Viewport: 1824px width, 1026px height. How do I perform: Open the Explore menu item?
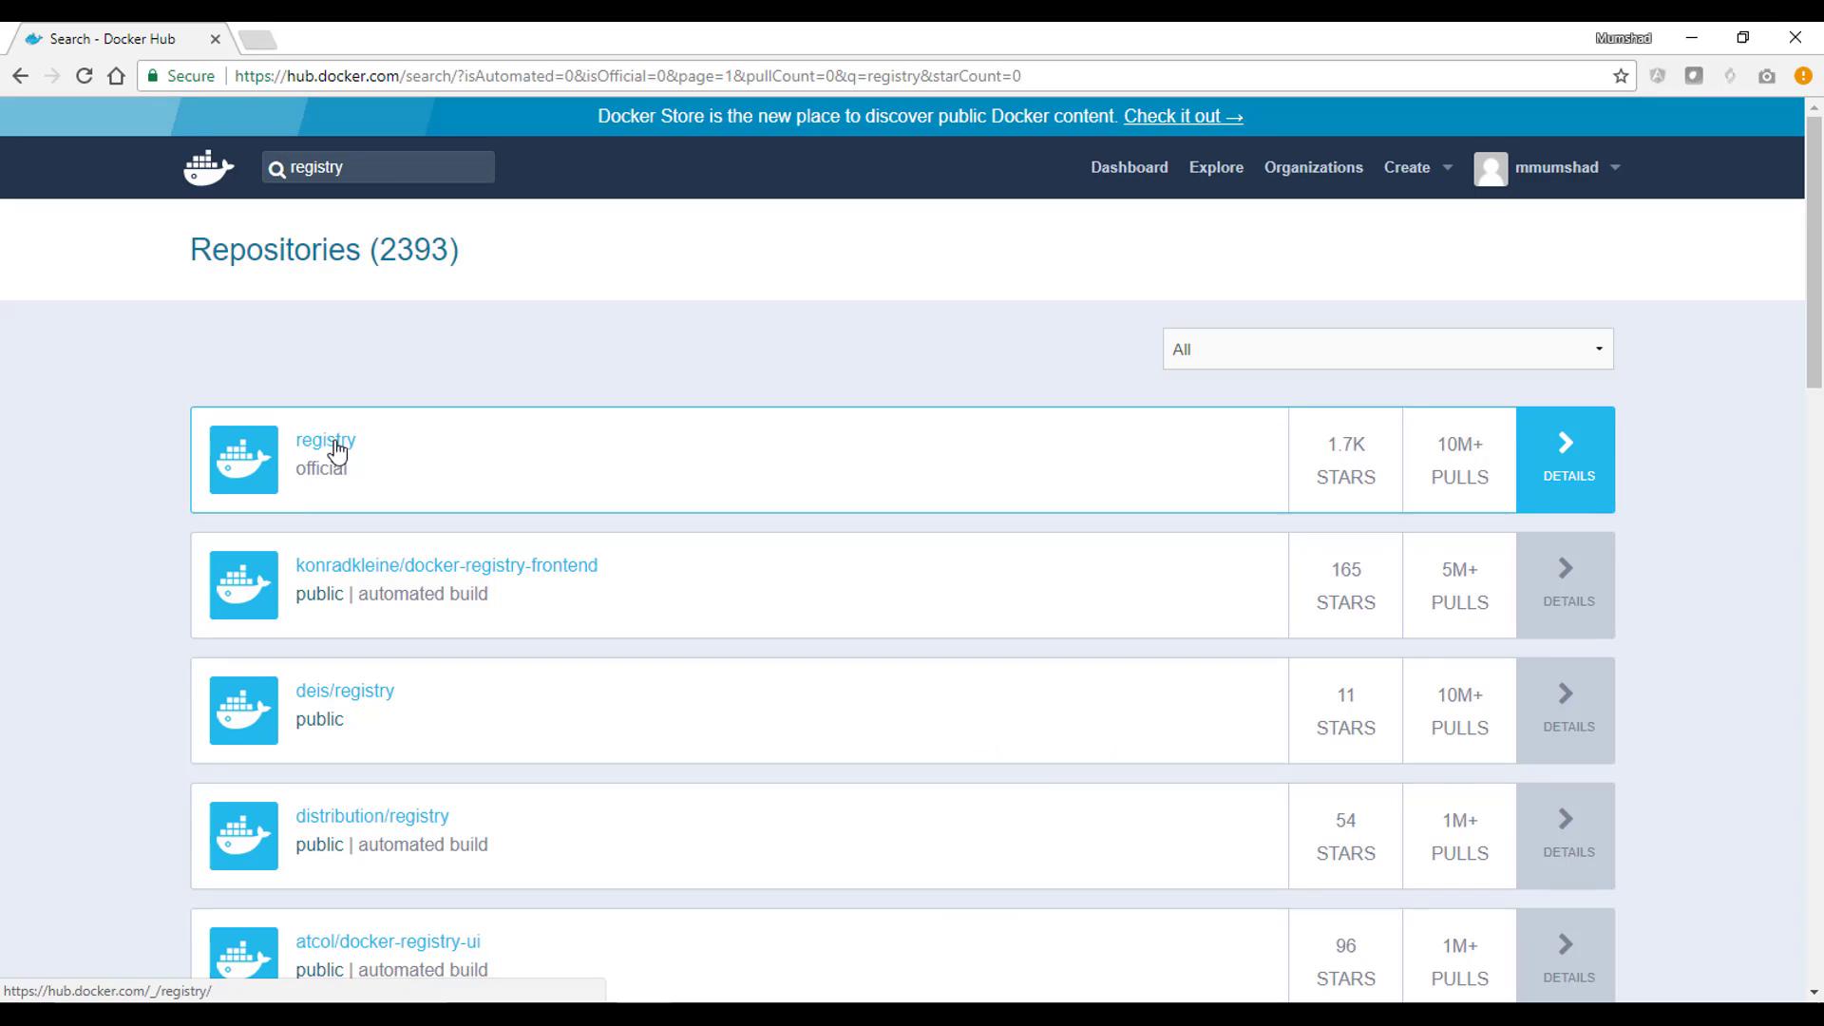coord(1216,167)
